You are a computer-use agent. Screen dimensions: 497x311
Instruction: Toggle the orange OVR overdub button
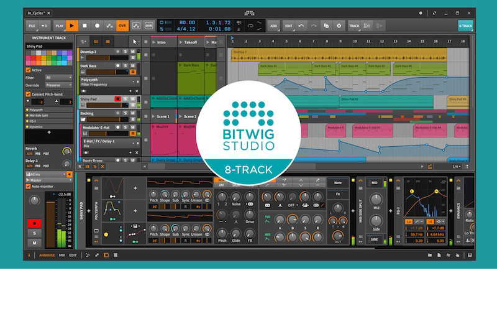122,26
